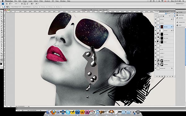Click the Actual Pixels button
The image size is (186, 116).
click(35, 7)
